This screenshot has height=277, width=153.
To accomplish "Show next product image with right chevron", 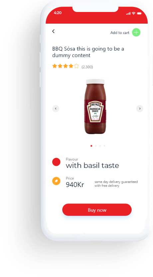I will (140, 109).
